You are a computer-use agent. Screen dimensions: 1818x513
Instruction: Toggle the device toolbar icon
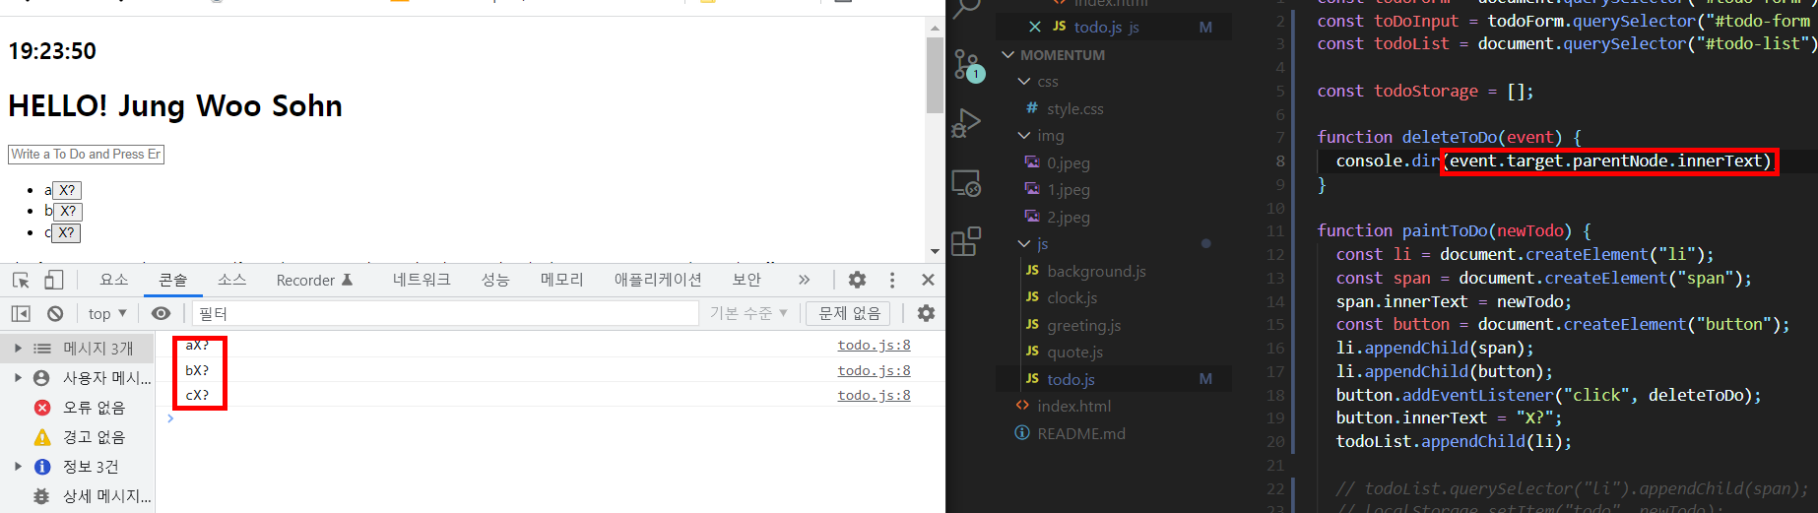point(54,280)
